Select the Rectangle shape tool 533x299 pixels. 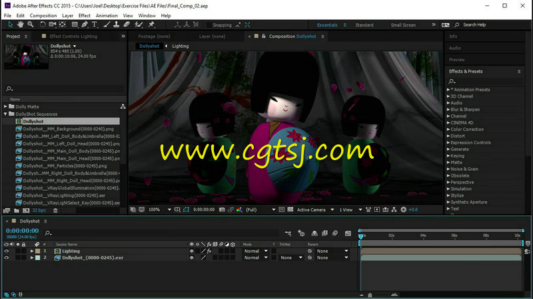(x=75, y=25)
